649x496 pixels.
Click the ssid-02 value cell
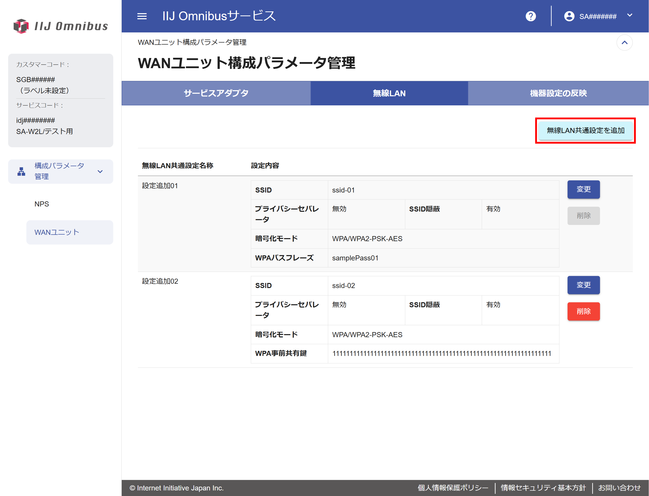coord(443,286)
